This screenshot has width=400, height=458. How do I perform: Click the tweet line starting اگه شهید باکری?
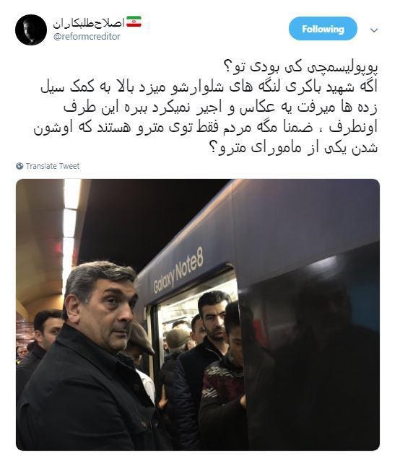coord(209,87)
